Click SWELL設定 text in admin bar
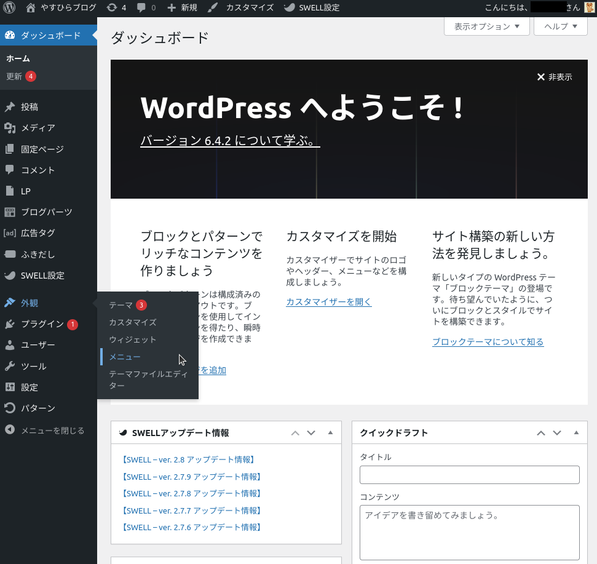Image resolution: width=597 pixels, height=564 pixels. [x=319, y=7]
